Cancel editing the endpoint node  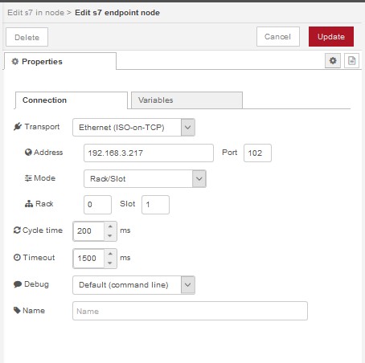point(278,37)
